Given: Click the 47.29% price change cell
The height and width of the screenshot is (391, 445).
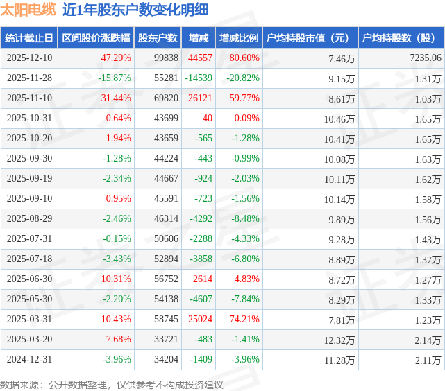Looking at the screenshot, I should 116,58.
